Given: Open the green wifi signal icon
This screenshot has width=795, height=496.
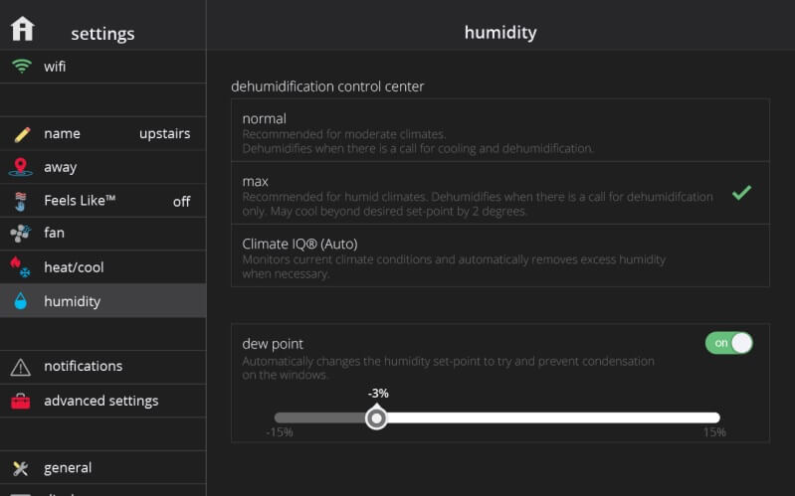Looking at the screenshot, I should point(22,67).
